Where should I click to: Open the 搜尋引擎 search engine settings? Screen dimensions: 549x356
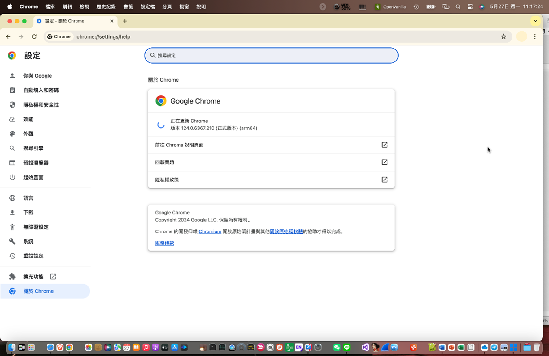33,148
